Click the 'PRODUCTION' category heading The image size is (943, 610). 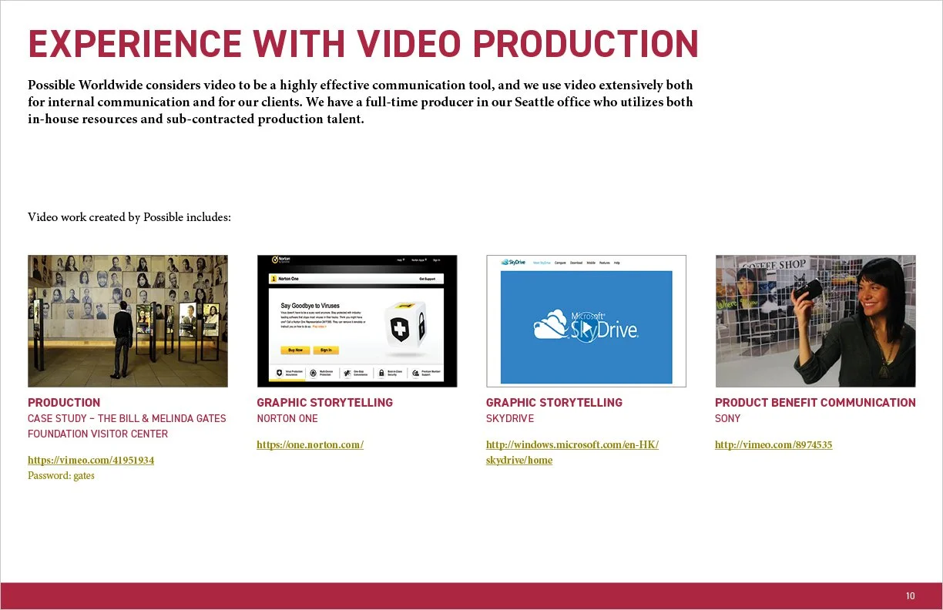click(x=64, y=403)
